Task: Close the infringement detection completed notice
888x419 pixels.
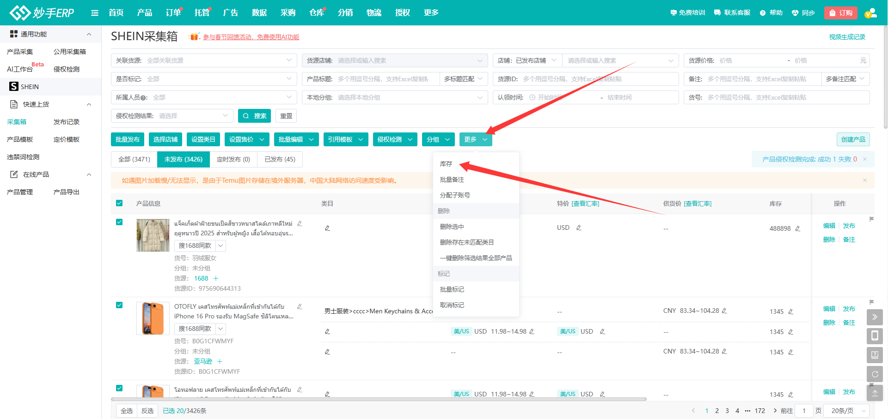Action: pyautogui.click(x=865, y=159)
